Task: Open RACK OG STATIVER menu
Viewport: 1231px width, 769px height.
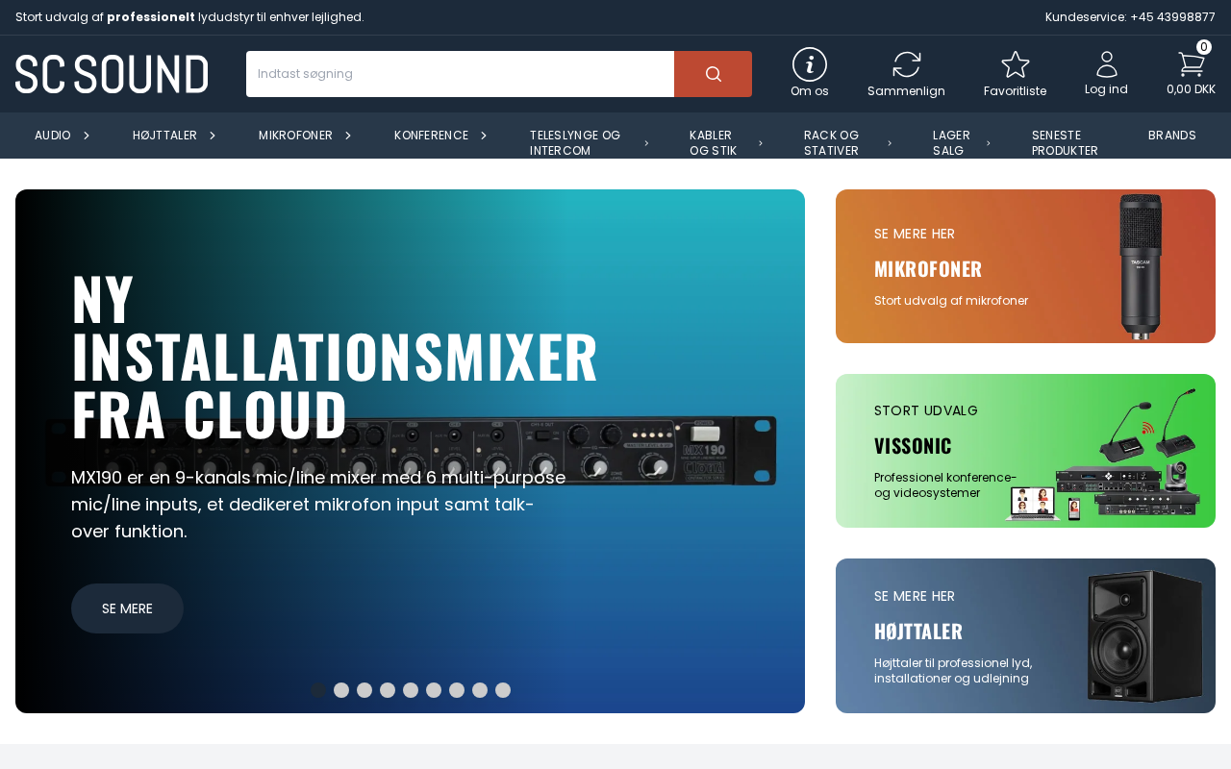Action: coord(832,143)
